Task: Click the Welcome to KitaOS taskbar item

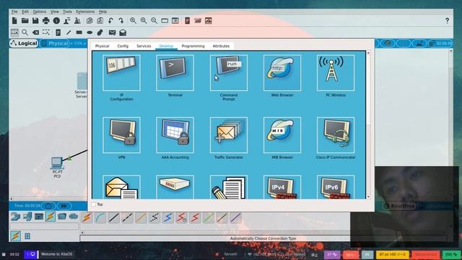Action: [56, 254]
